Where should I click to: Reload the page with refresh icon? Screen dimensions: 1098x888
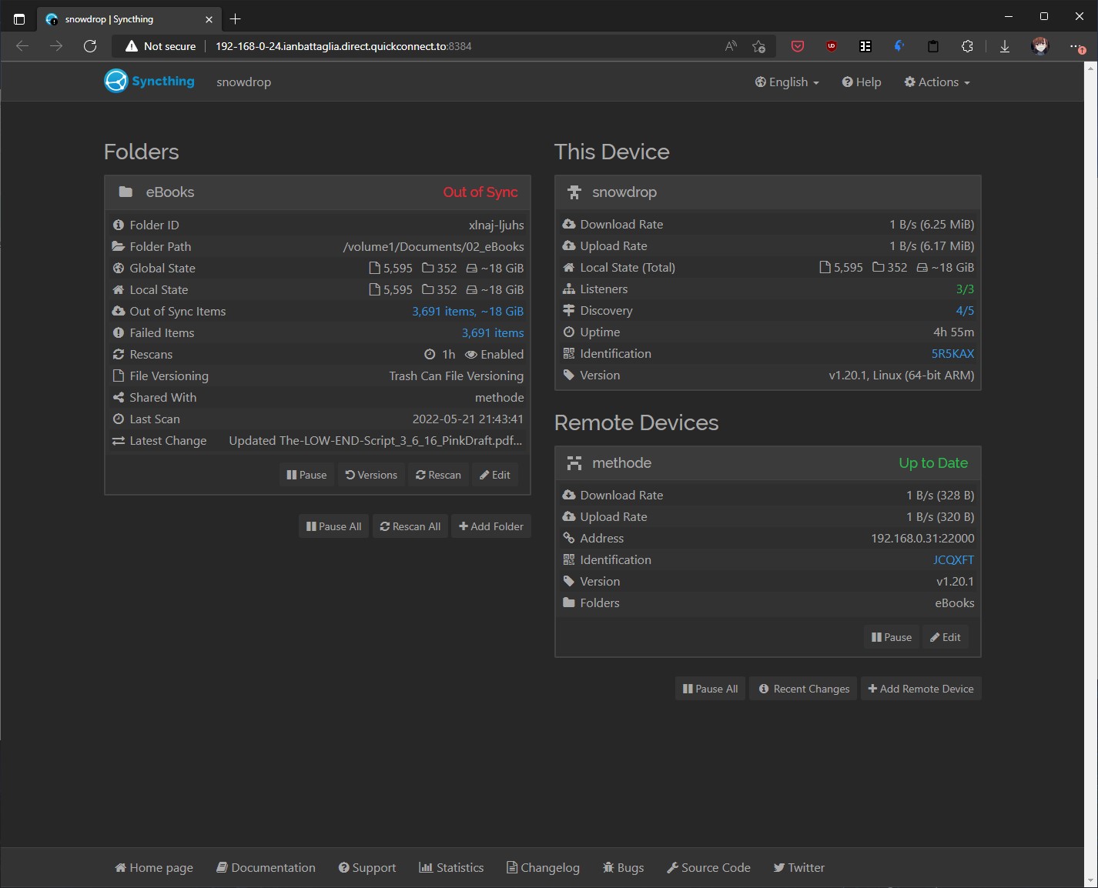click(90, 46)
